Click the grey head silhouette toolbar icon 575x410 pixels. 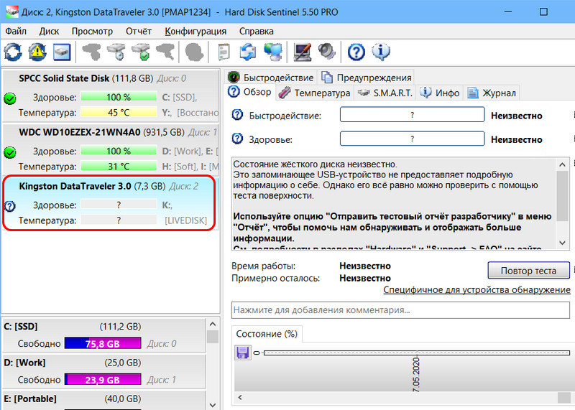[x=194, y=52]
